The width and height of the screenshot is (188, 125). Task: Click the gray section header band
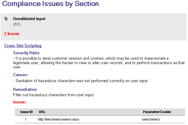click(x=119, y=27)
